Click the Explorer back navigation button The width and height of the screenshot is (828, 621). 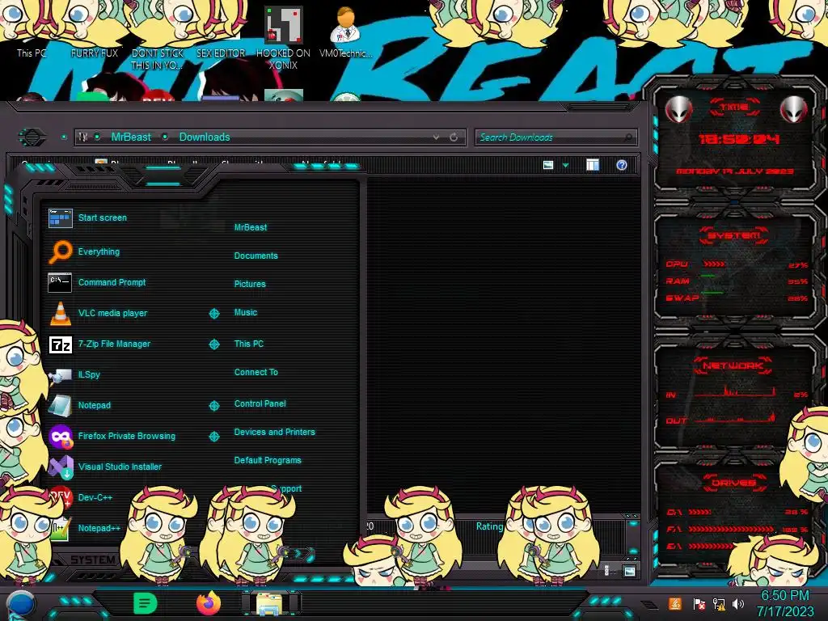click(32, 137)
